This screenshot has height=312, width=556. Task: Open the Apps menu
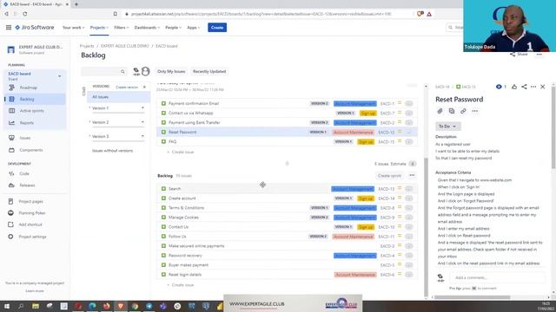[193, 28]
